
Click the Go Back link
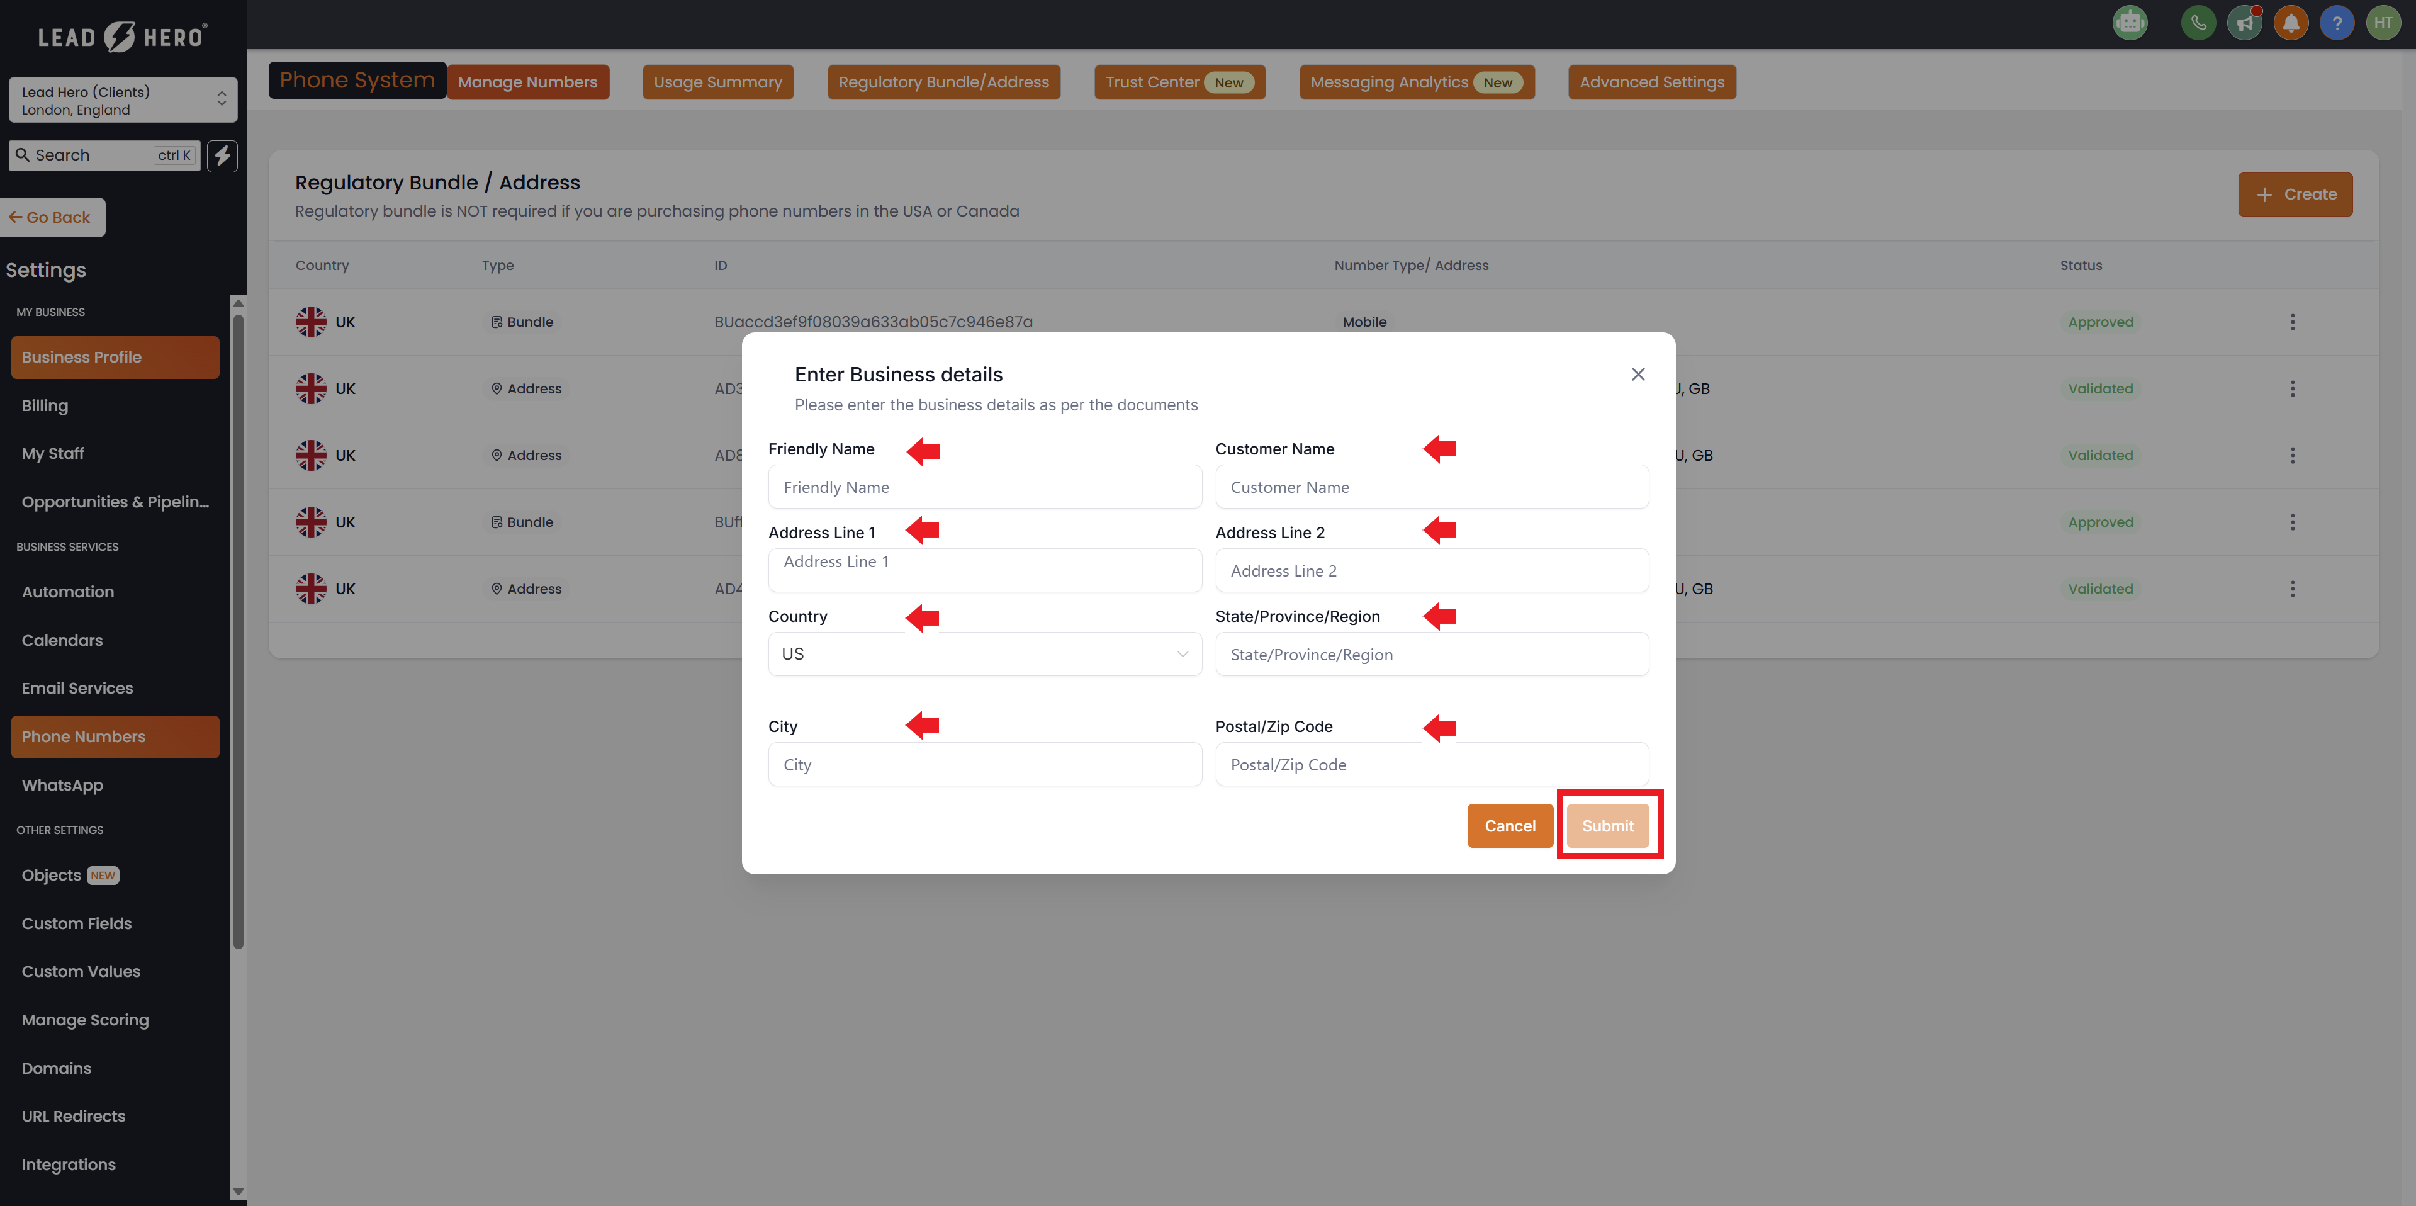click(52, 218)
